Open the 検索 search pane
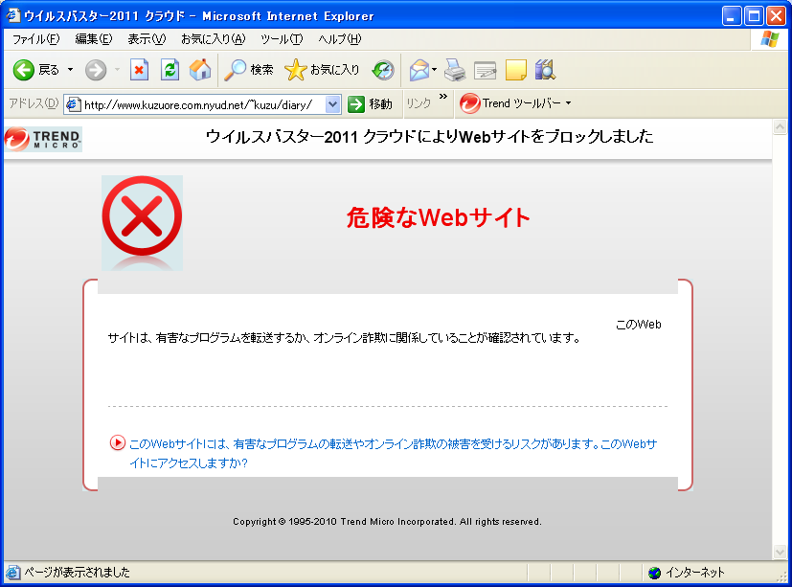The image size is (792, 587). pyautogui.click(x=248, y=70)
